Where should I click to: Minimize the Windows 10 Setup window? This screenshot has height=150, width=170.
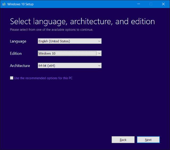[139, 4]
